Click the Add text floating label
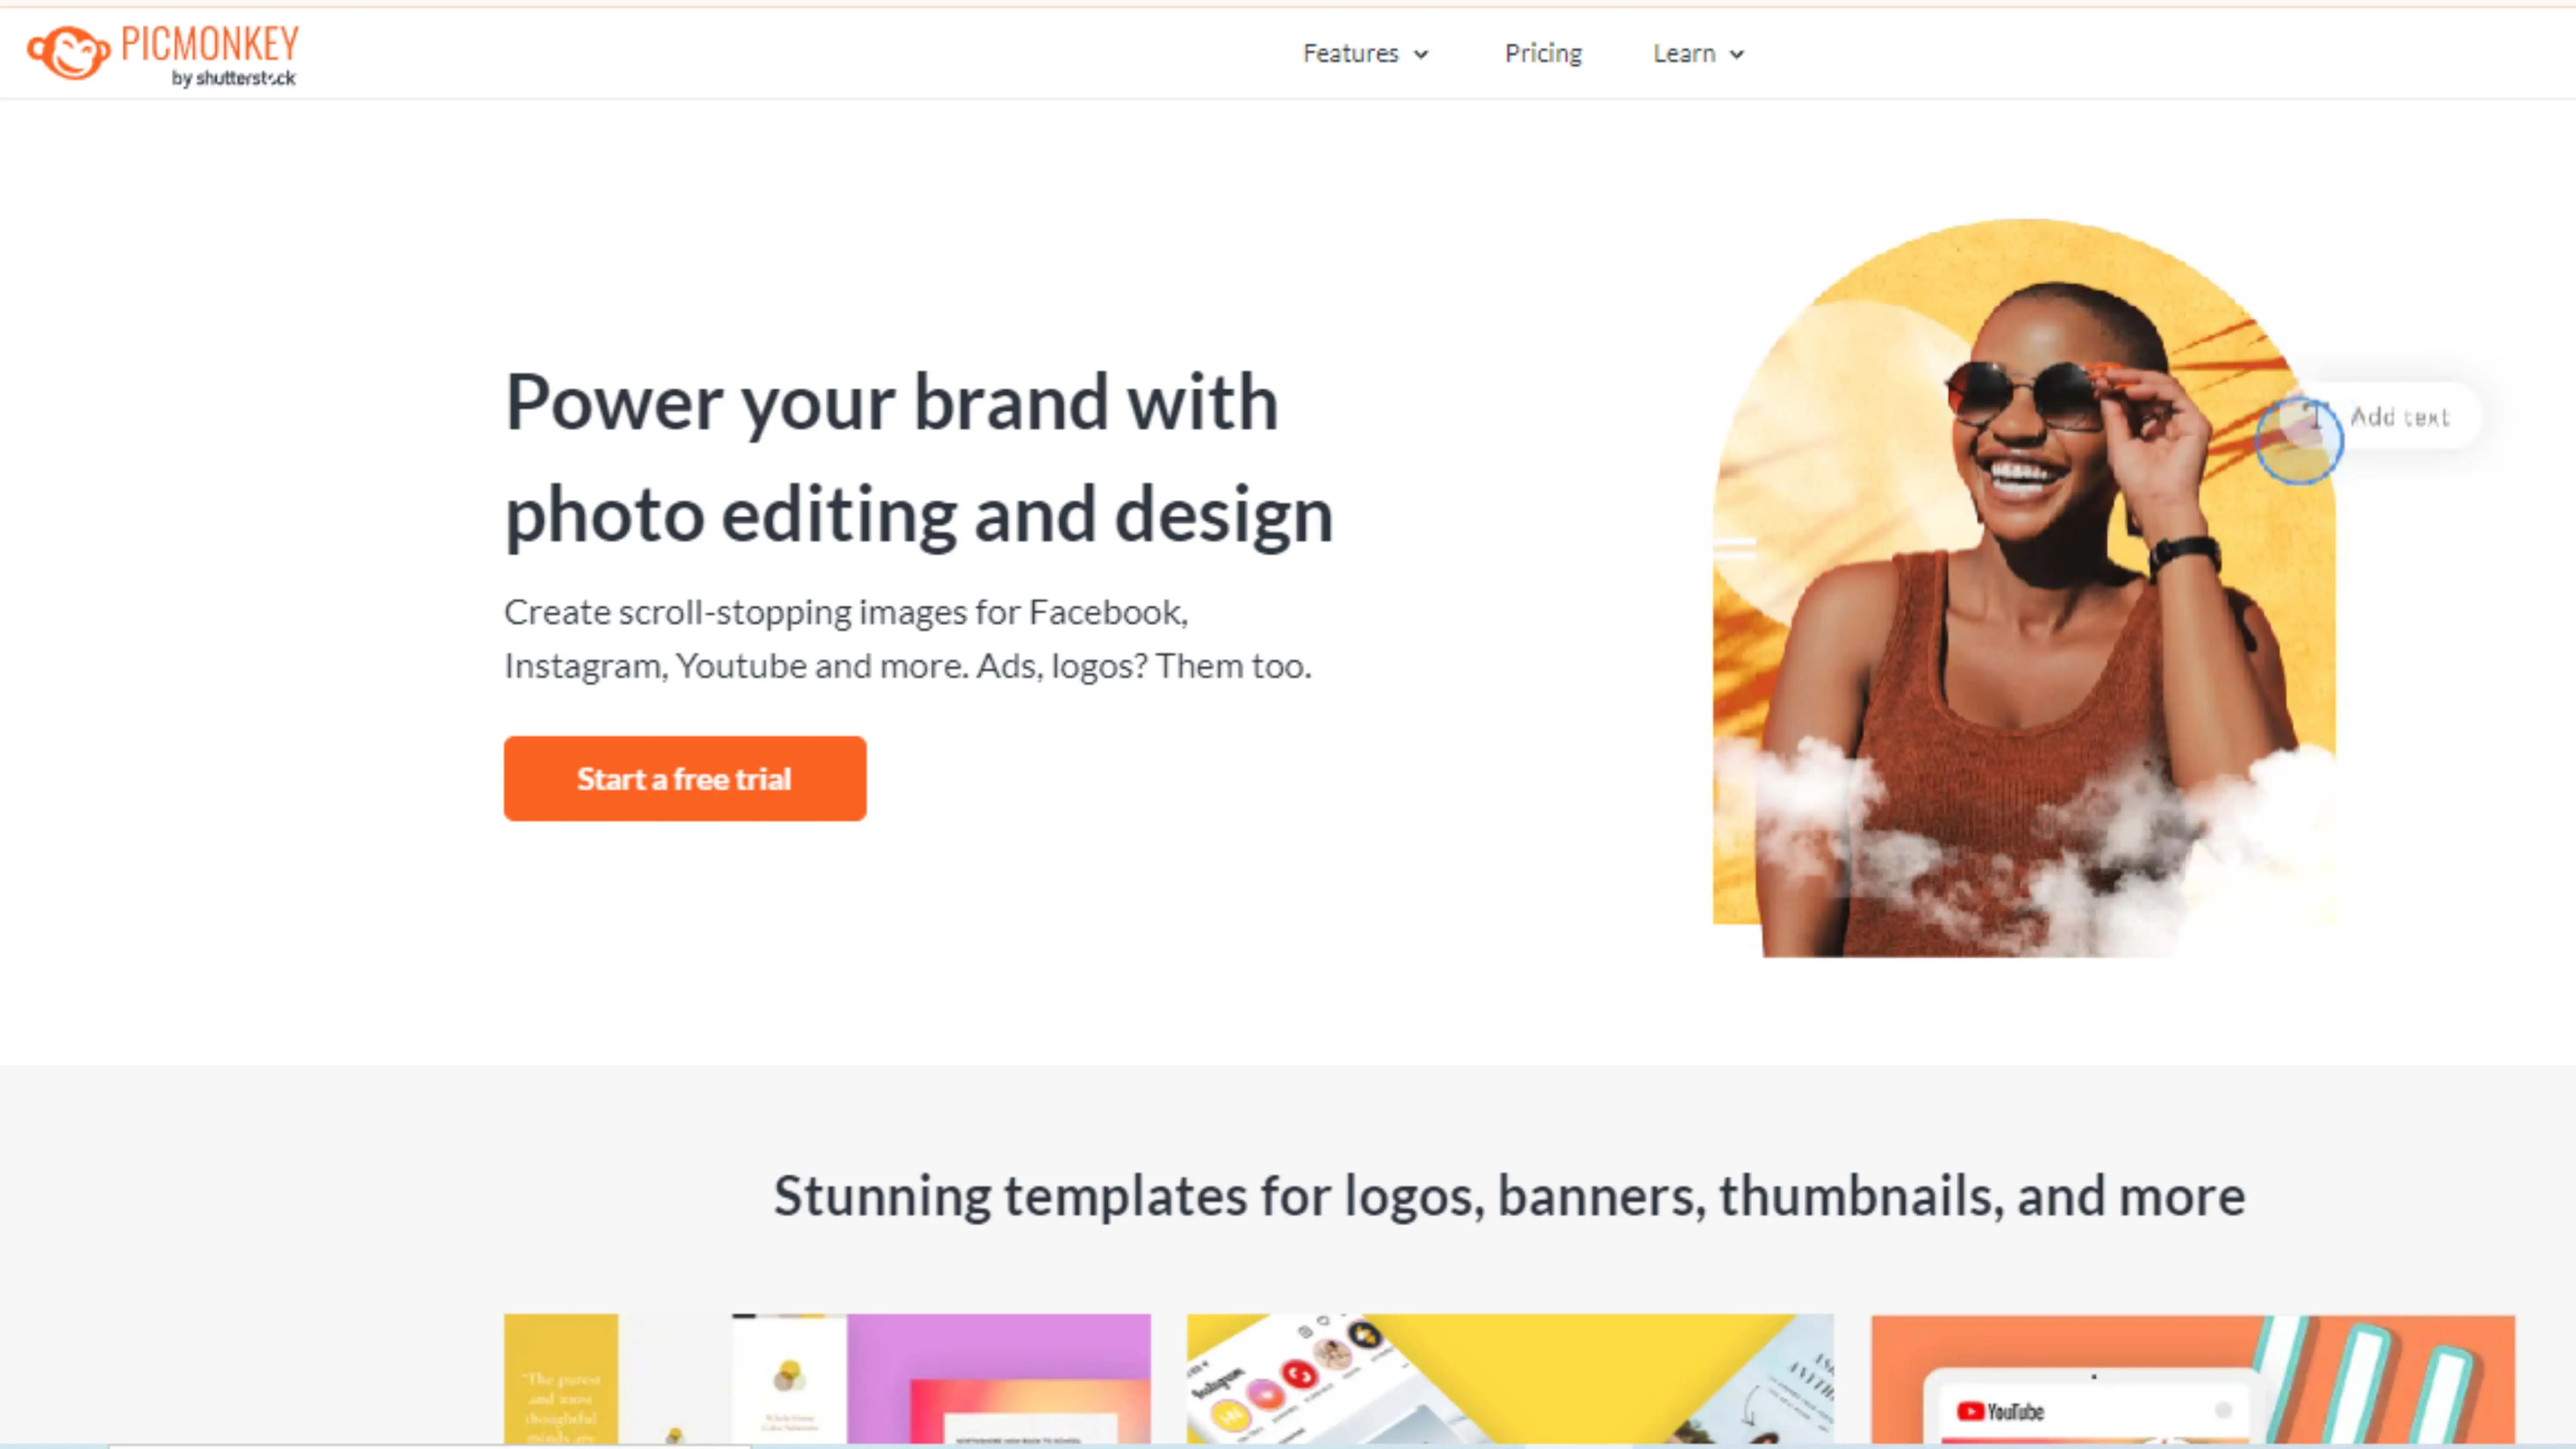The image size is (2576, 1449). pyautogui.click(x=2399, y=417)
